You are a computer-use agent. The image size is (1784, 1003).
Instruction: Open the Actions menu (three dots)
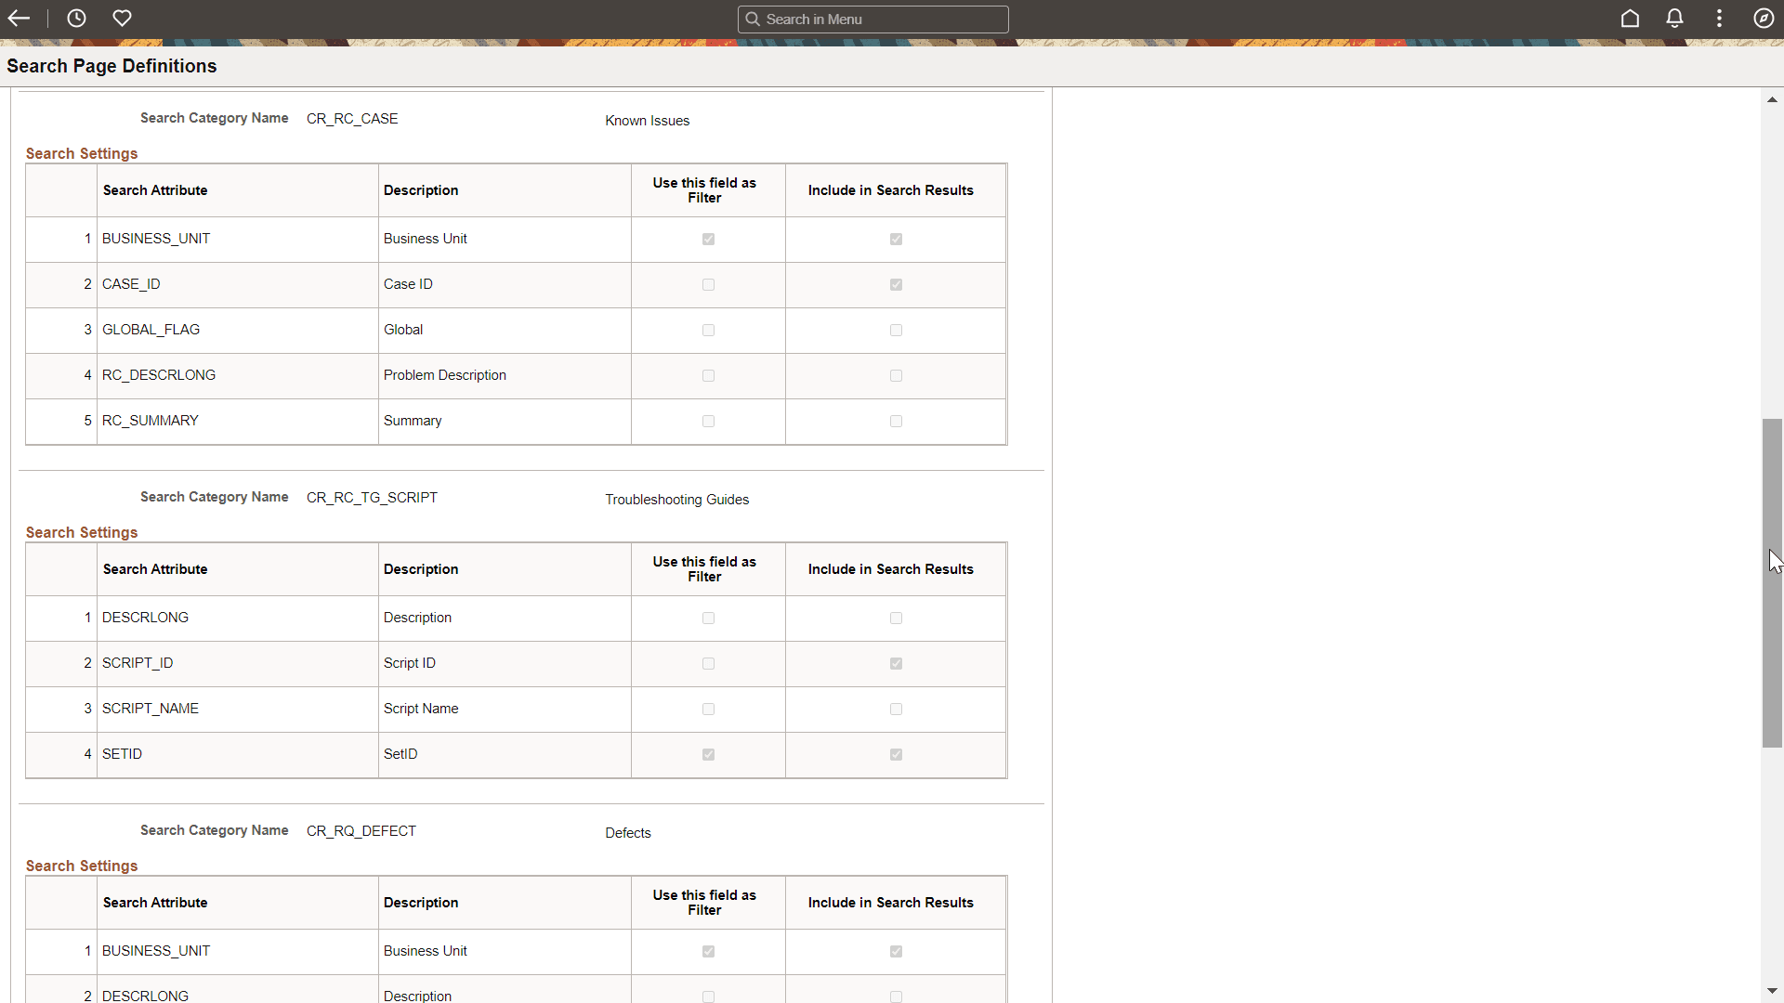tap(1719, 18)
